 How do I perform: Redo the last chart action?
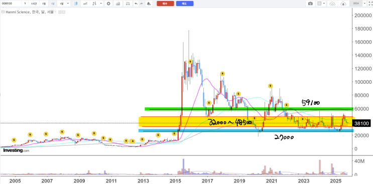(x=142, y=4)
